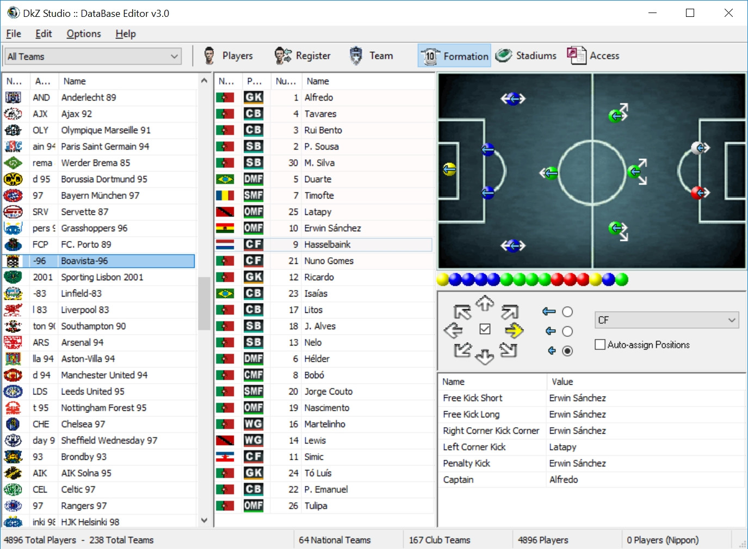Select the Left Corner Kick row
This screenshot has height=549, width=748.
[x=591, y=447]
